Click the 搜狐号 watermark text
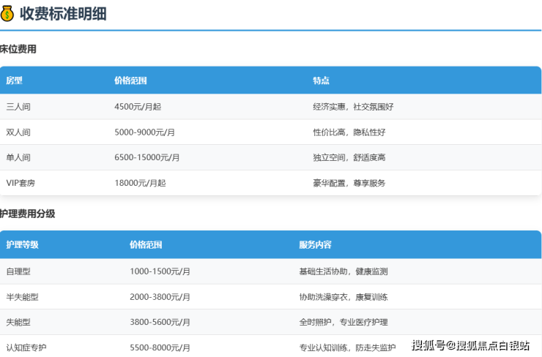 (428, 345)
